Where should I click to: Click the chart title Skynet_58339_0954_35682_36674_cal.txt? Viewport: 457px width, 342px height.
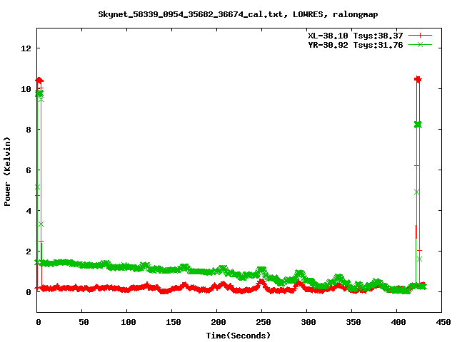(191, 14)
